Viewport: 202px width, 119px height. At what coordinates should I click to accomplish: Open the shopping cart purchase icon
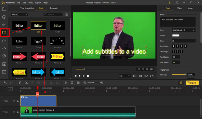pyautogui.click(x=170, y=2)
